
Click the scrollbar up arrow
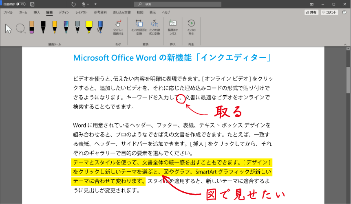[348, 48]
